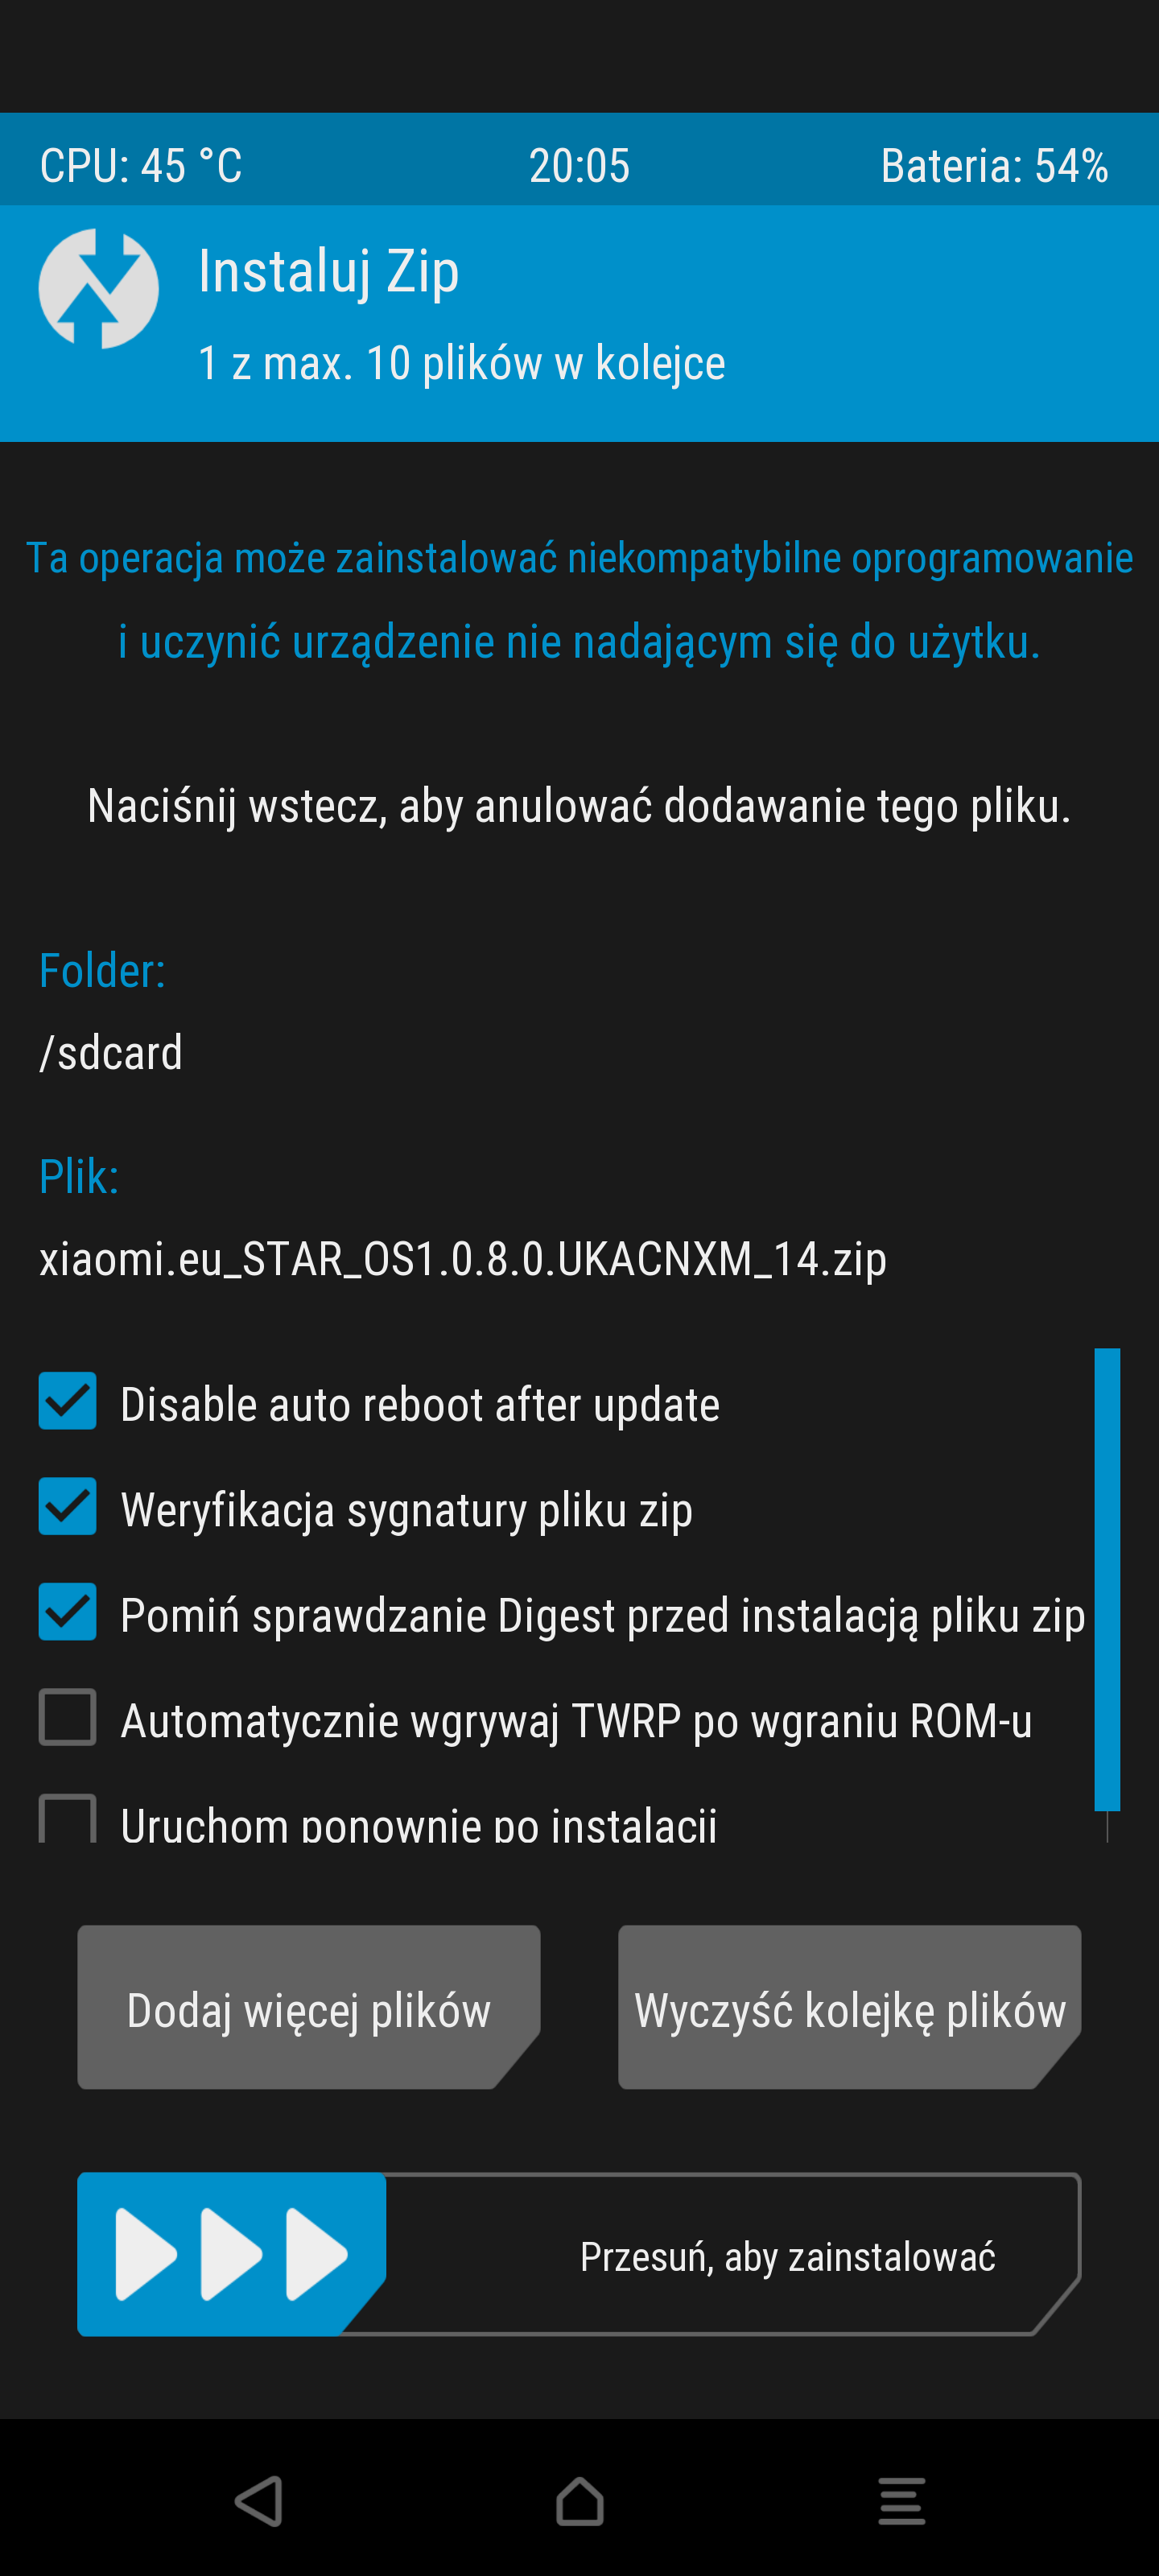Enable Automatycznie wgrywaj TWRP po wgraniu ROM-u
Image resolution: width=1159 pixels, height=2576 pixels.
[x=67, y=1717]
